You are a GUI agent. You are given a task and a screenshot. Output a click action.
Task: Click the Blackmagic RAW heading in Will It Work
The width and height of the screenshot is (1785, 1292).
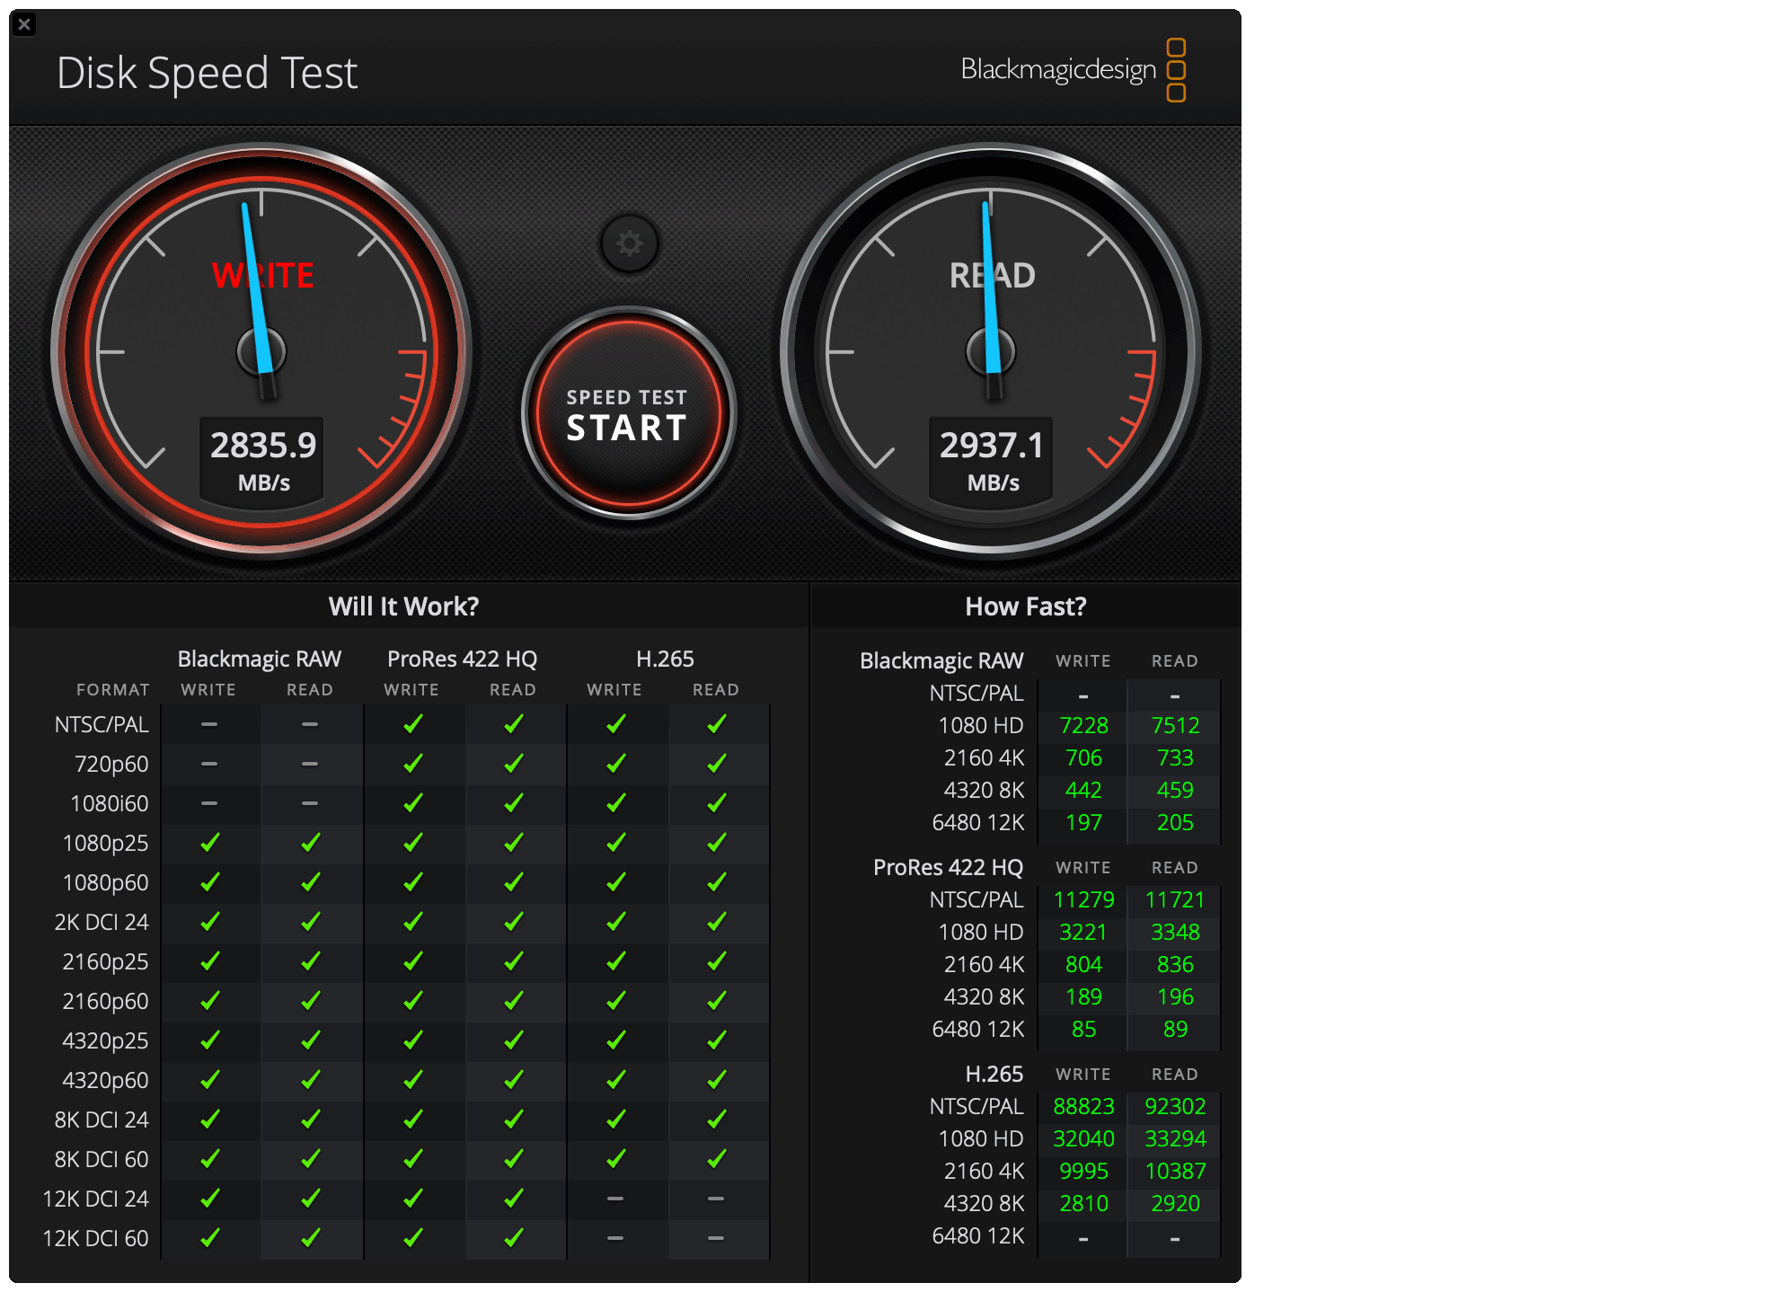coord(259,659)
